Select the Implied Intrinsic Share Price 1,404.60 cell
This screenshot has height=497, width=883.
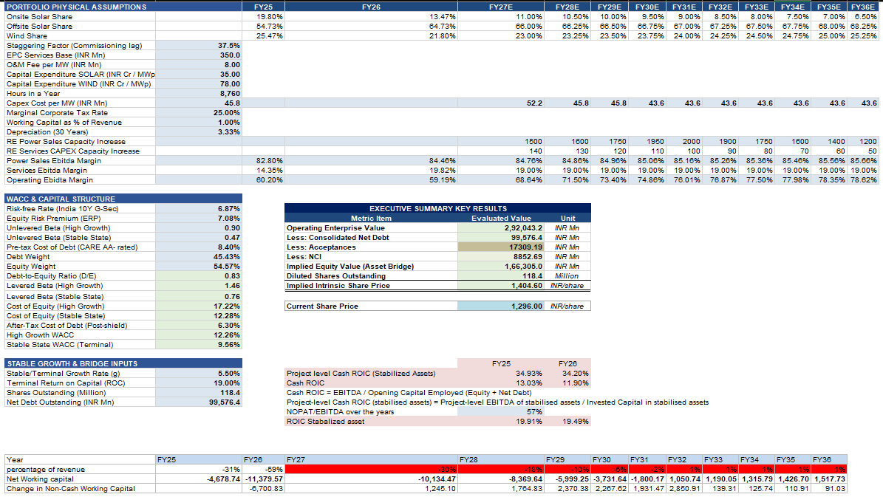pyautogui.click(x=501, y=285)
